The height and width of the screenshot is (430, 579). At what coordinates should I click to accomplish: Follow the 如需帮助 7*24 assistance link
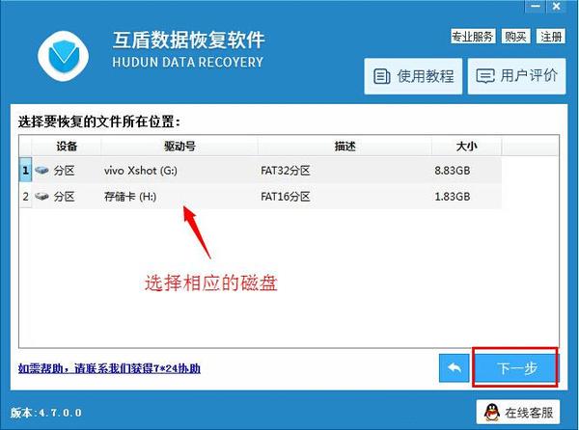pos(109,368)
